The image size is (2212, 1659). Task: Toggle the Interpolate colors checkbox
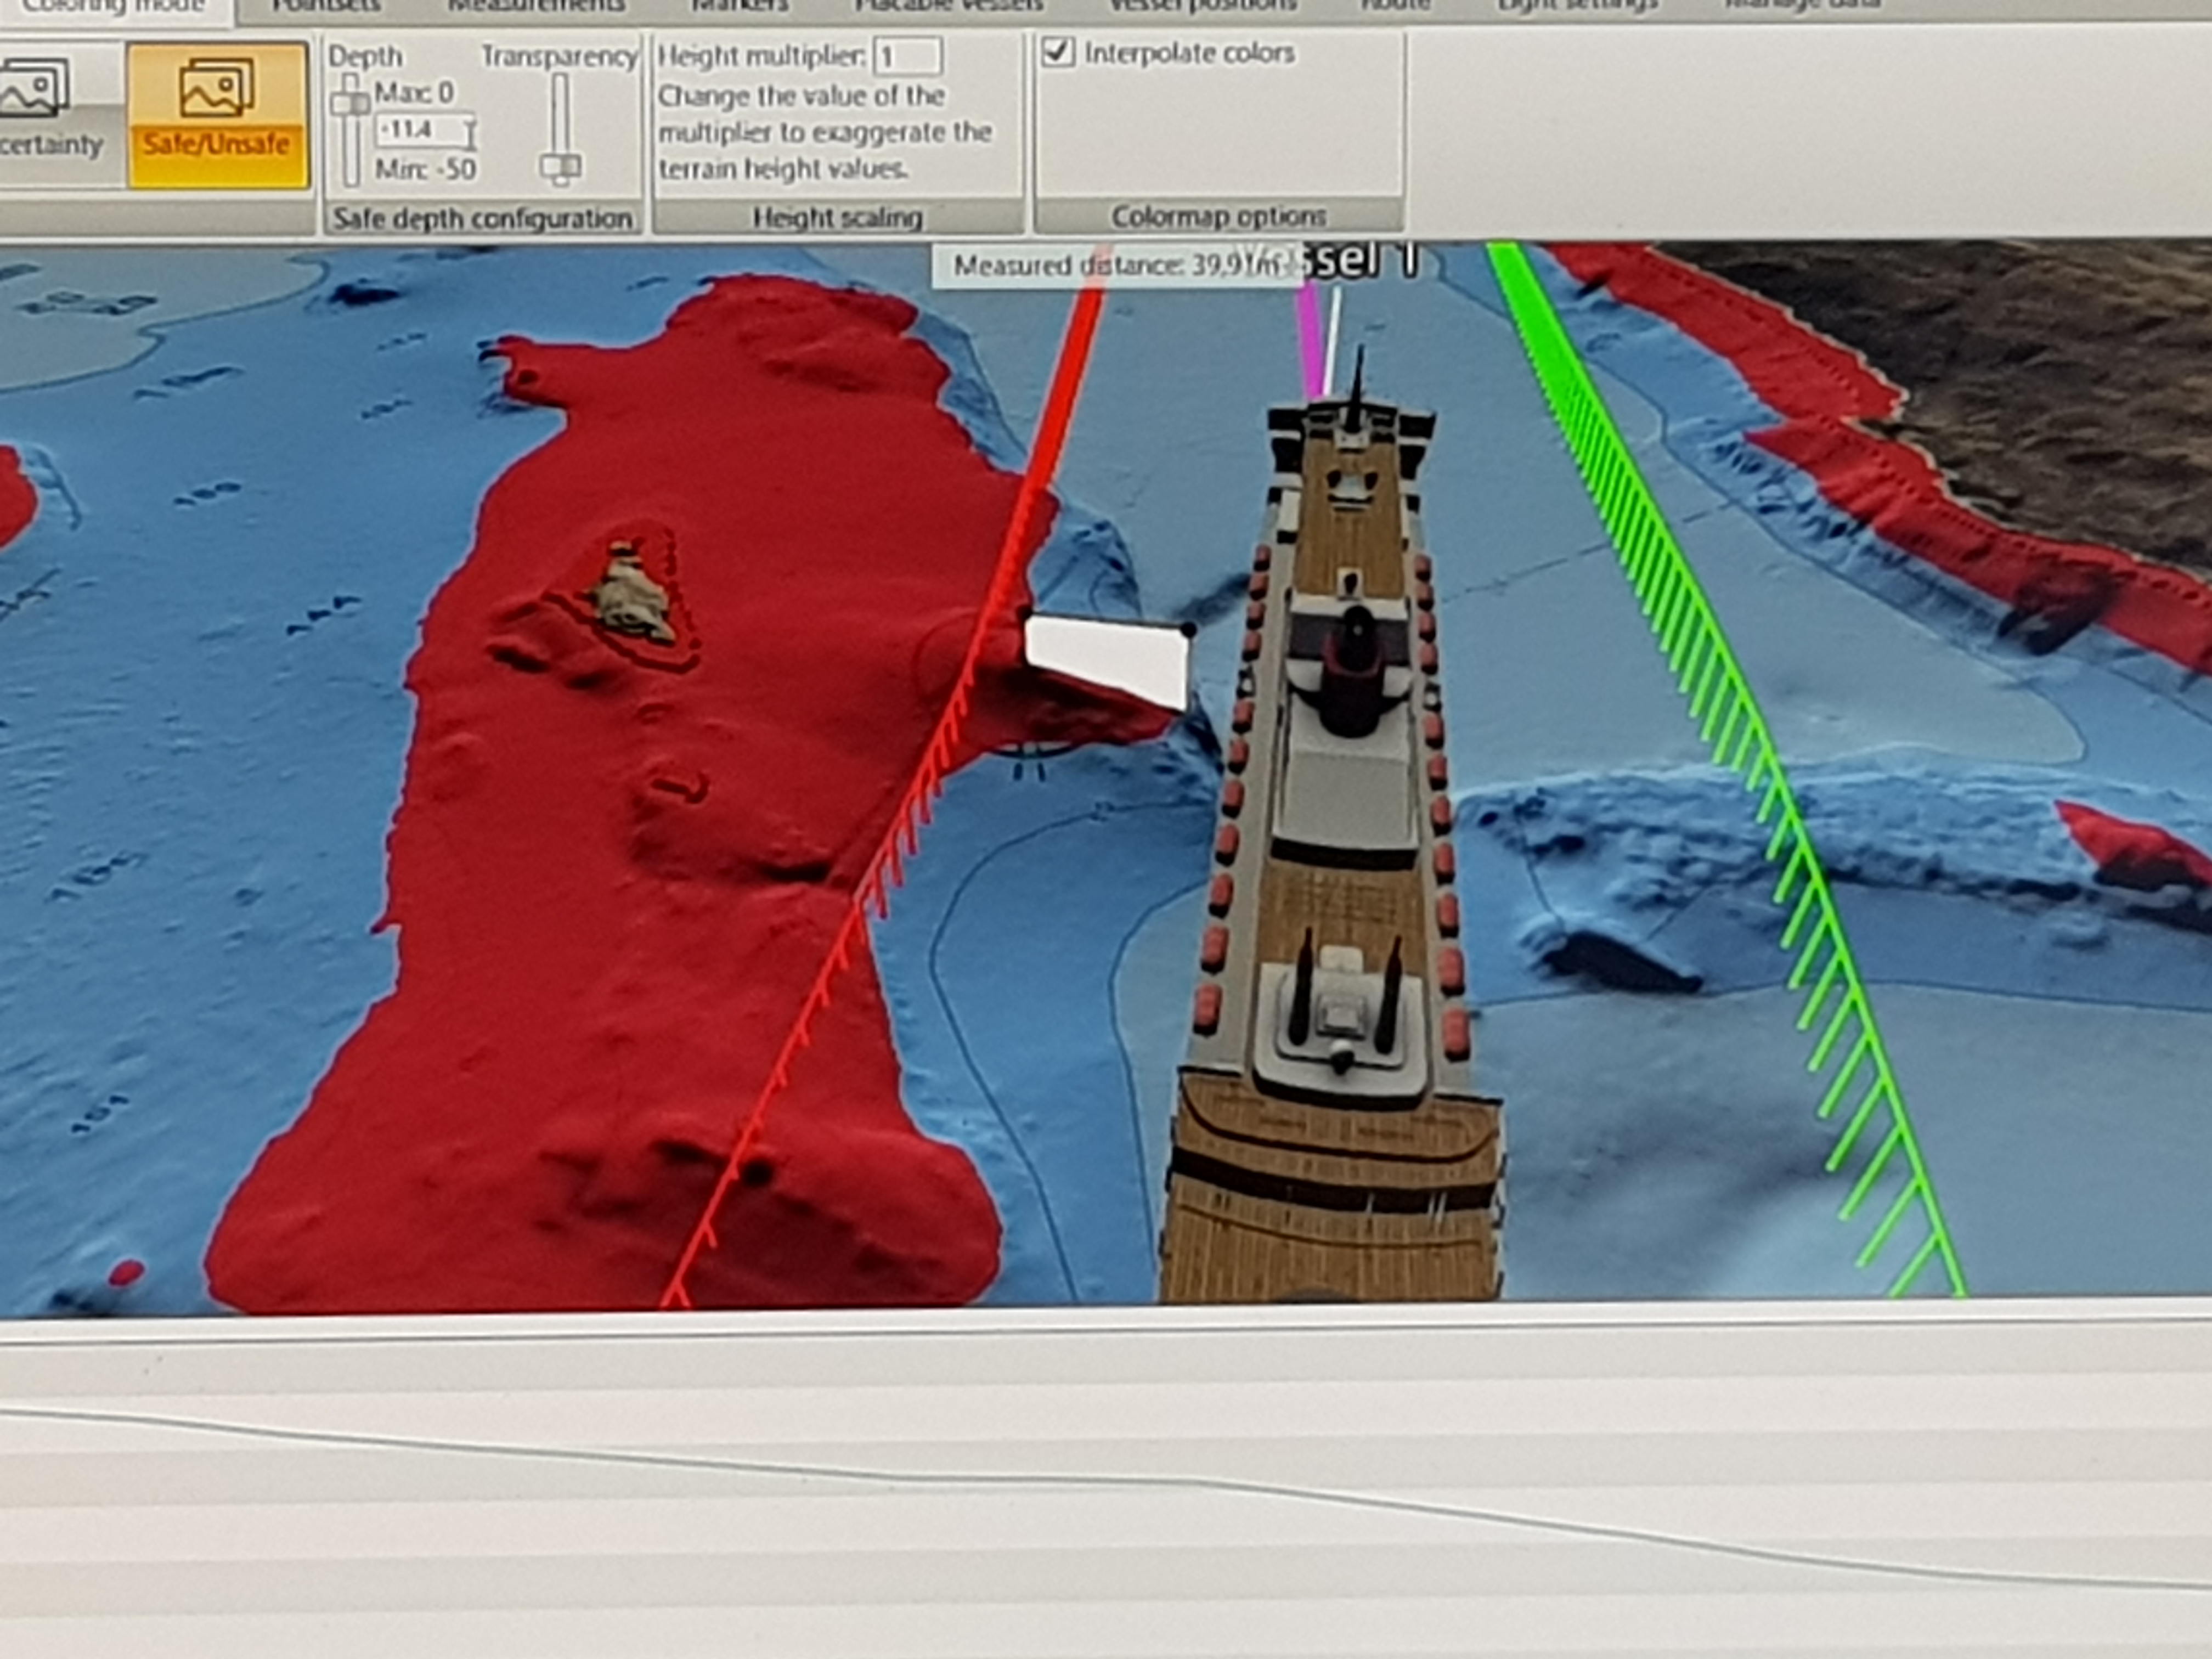coord(1058,52)
